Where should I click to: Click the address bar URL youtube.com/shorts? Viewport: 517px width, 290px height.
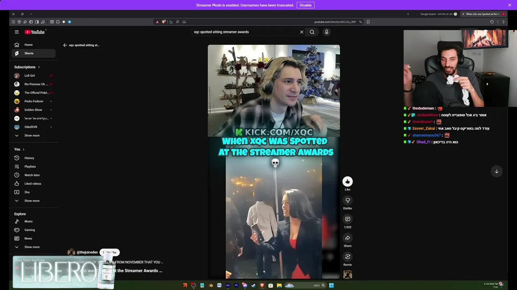pyautogui.click(x=335, y=22)
